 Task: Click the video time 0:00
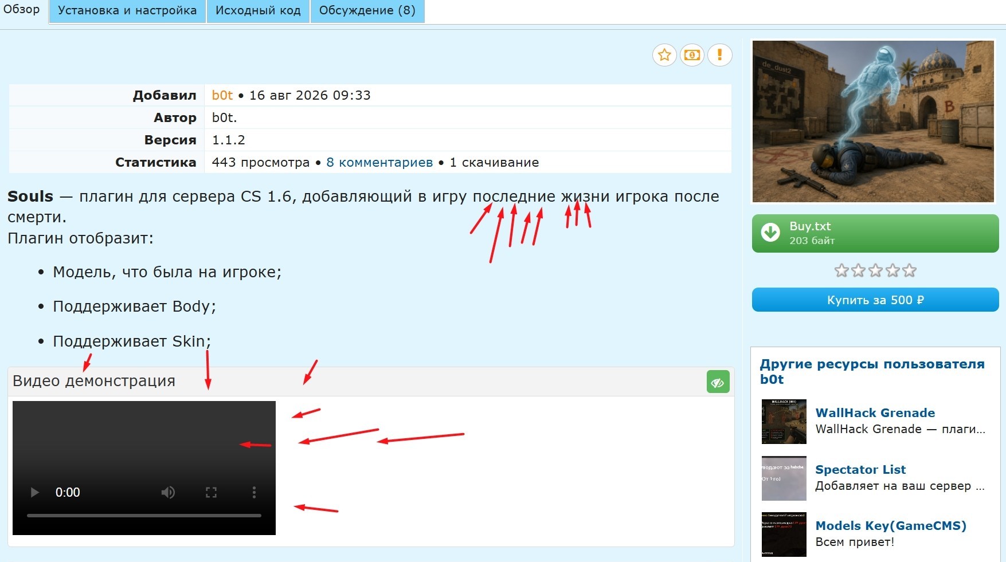68,492
